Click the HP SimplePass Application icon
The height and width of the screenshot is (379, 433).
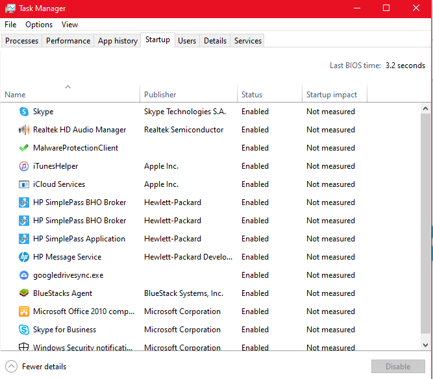click(24, 239)
